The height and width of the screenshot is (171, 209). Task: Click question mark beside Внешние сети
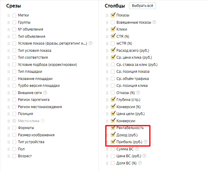45,93
